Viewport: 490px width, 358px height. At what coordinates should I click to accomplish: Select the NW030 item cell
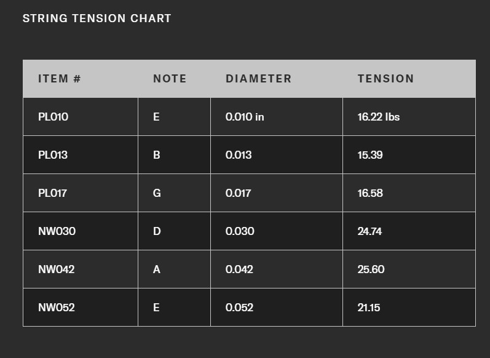point(57,231)
